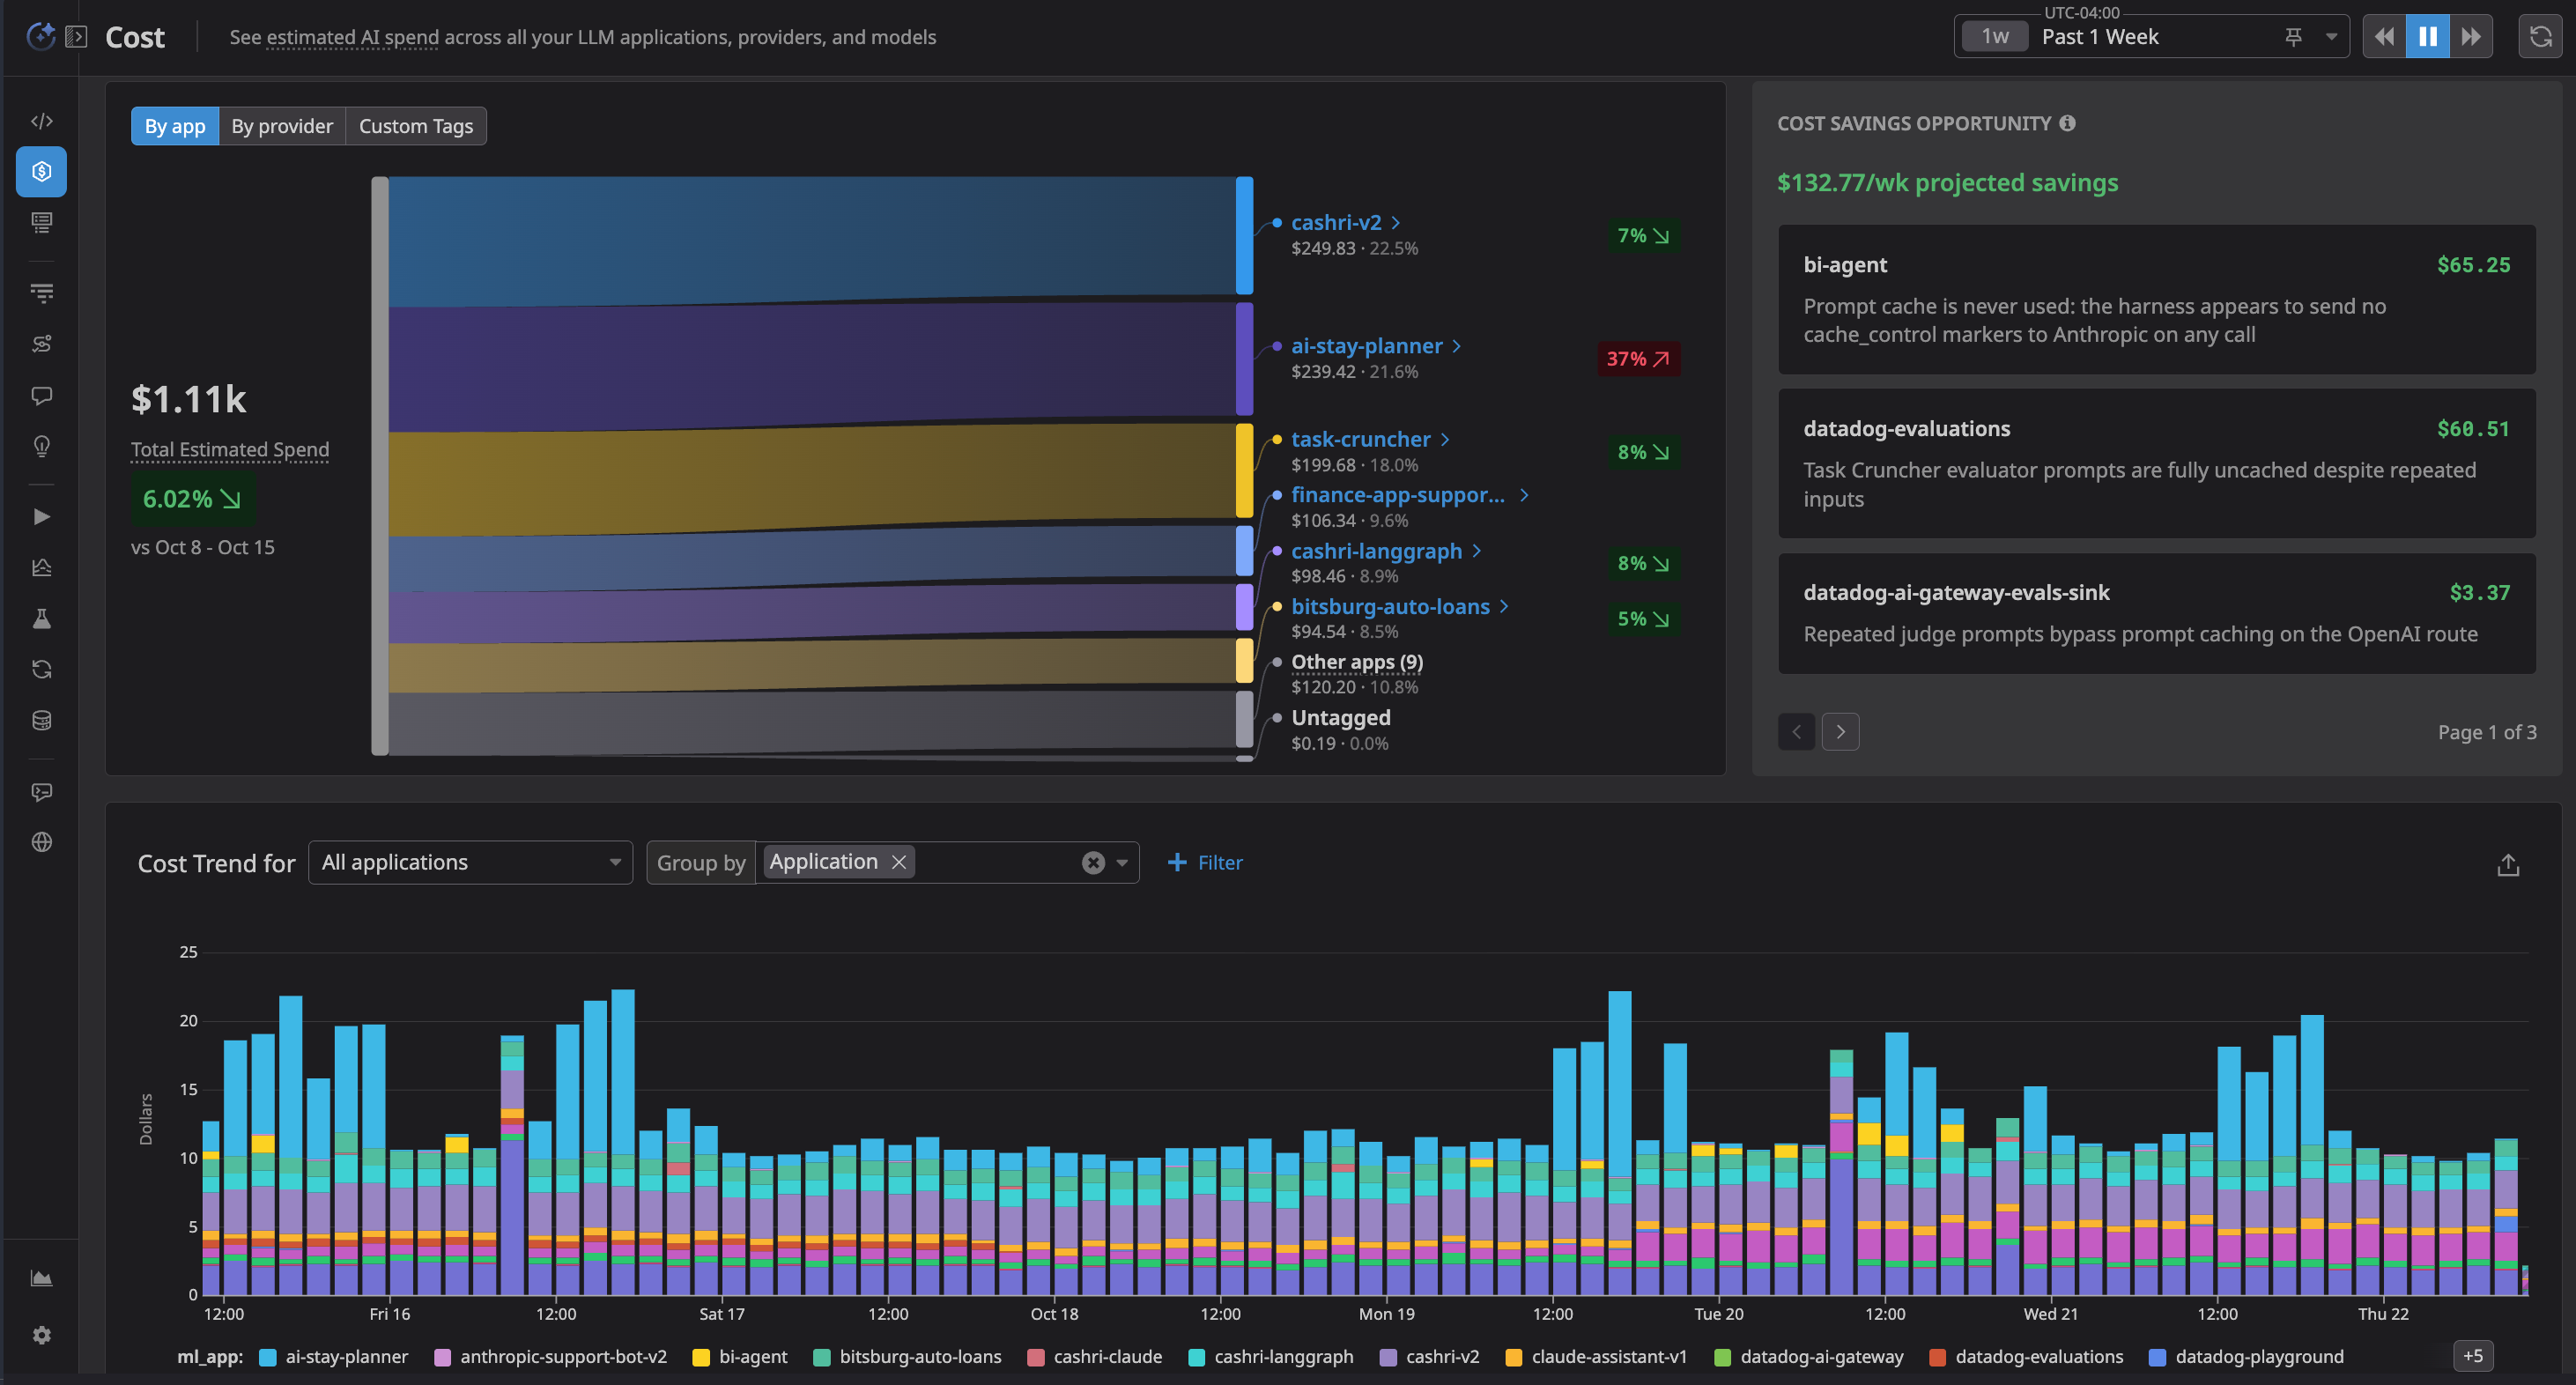
Task: Expand the Group by dropdown arrow
Action: [x=1122, y=862]
